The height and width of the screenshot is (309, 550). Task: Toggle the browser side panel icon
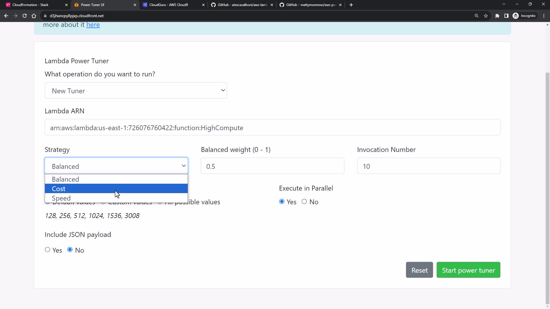point(506,16)
